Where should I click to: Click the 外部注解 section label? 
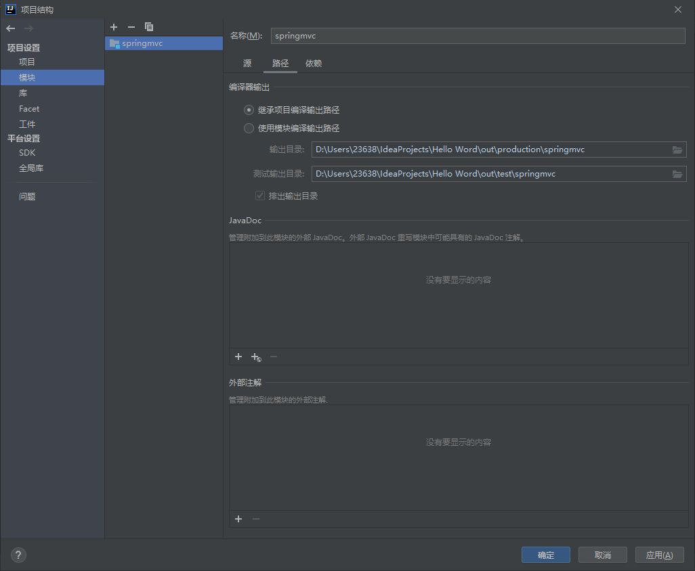tap(245, 382)
